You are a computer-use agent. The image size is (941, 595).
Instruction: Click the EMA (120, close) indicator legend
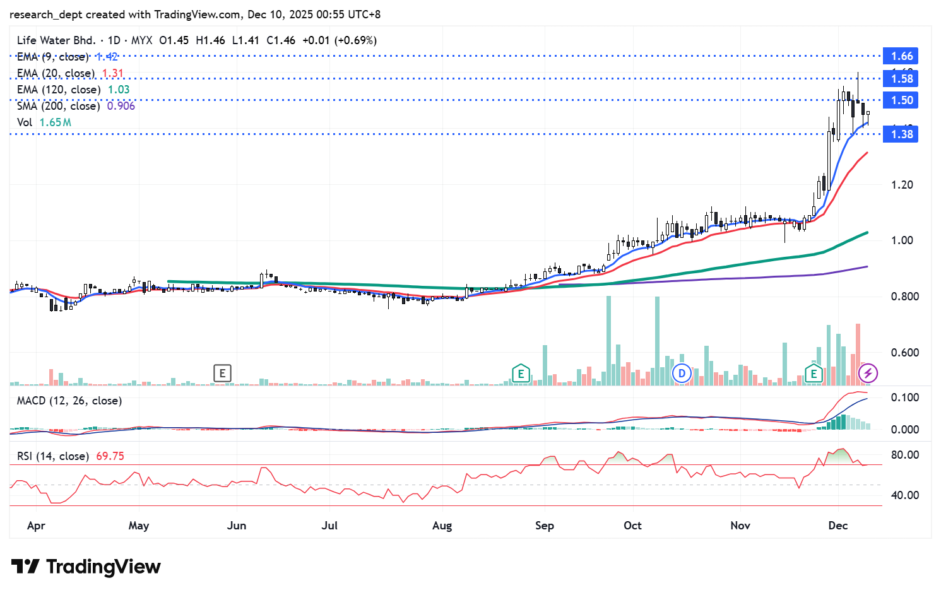pos(58,90)
